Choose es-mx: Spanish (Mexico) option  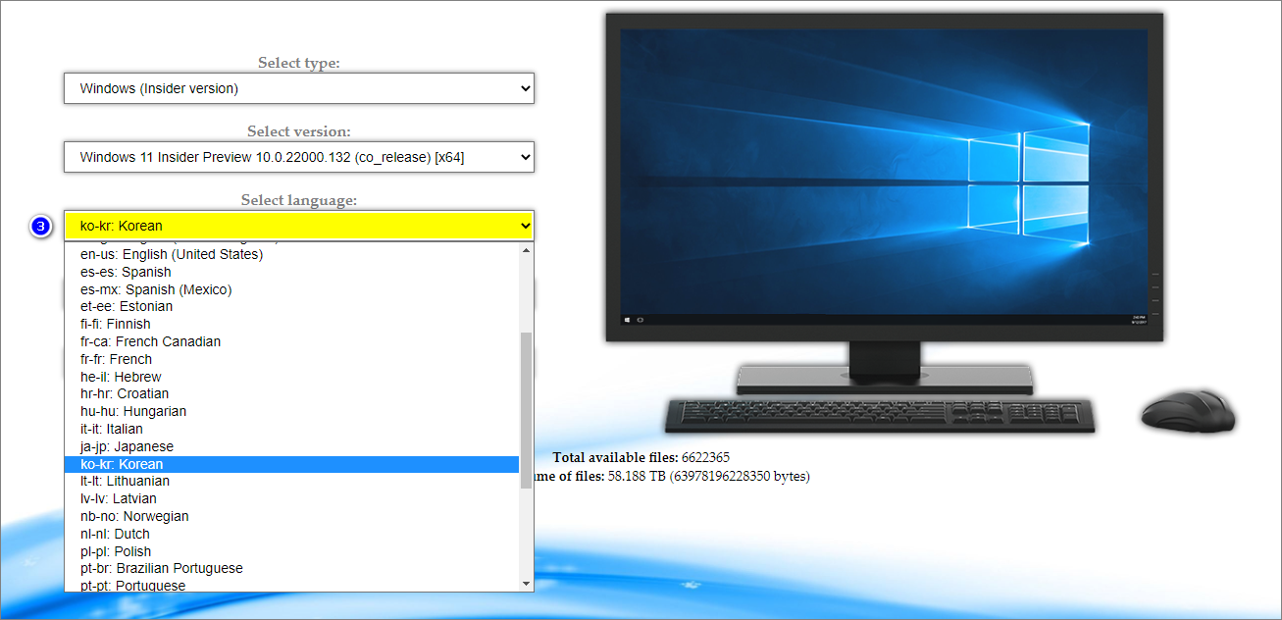click(x=291, y=289)
